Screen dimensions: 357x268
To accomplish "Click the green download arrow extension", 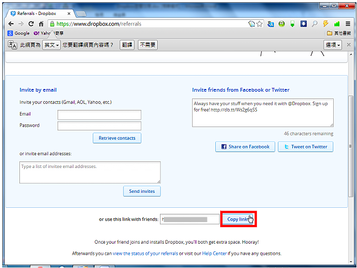I will pos(292,24).
